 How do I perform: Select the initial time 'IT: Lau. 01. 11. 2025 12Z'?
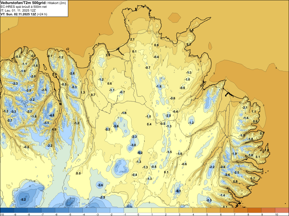(18, 10)
